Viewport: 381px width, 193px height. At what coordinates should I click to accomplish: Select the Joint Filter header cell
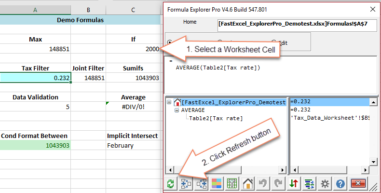(x=88, y=68)
